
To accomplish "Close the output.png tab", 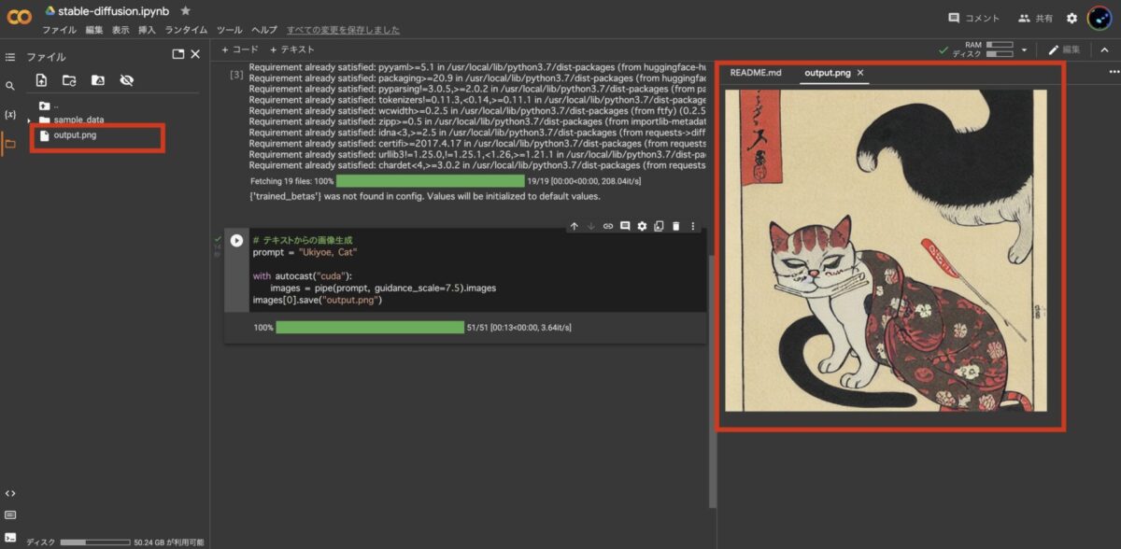I will tap(860, 73).
